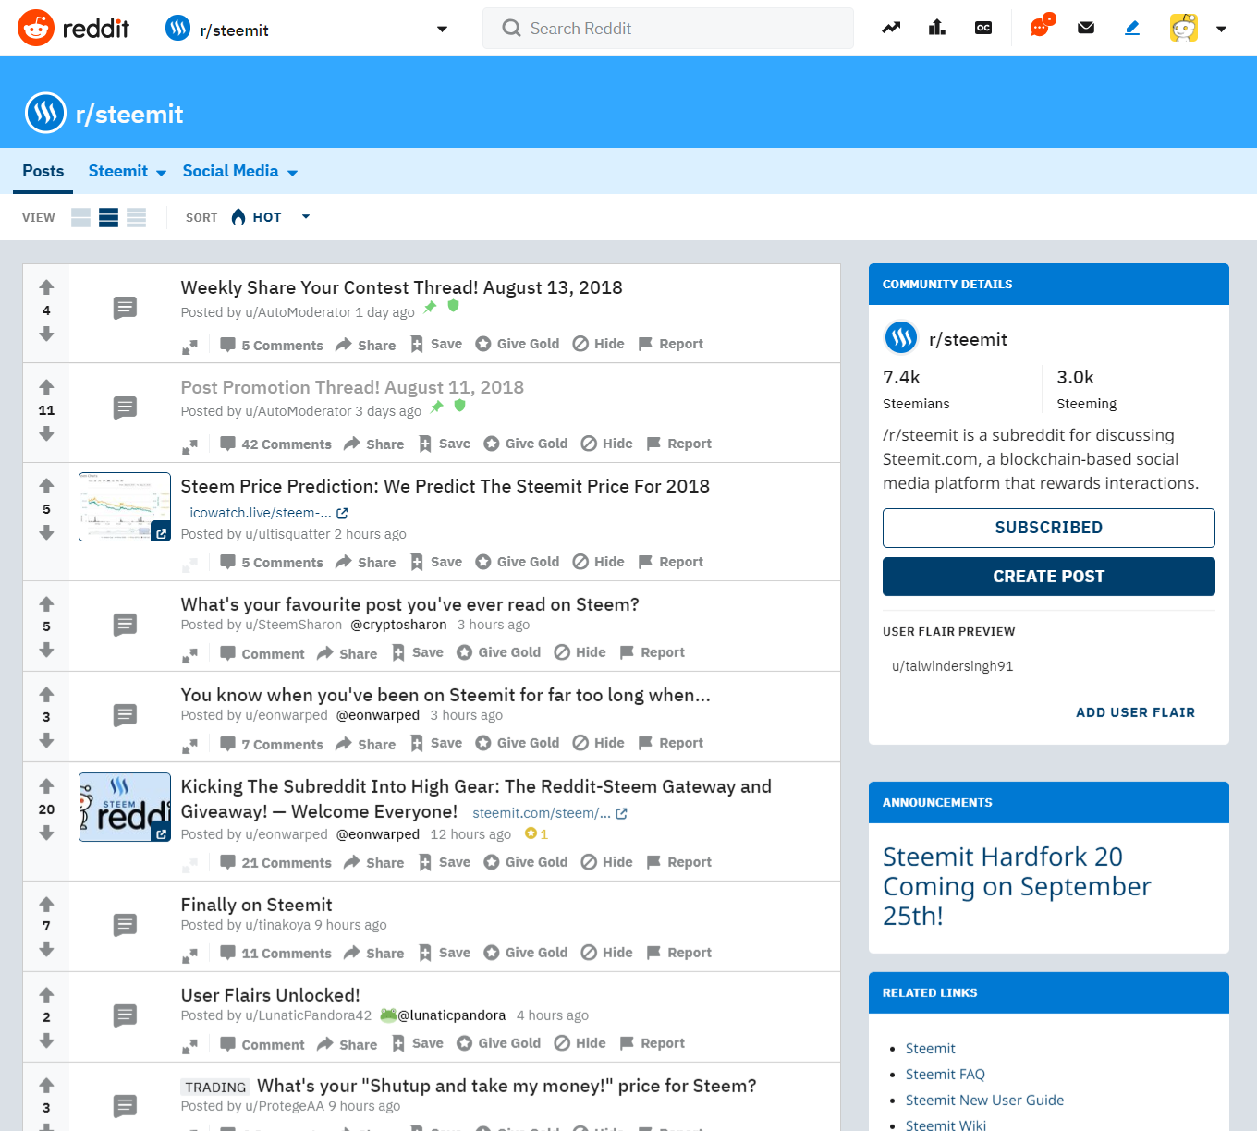The image size is (1257, 1131).
Task: Click the TRADING flair tag
Action: tap(215, 1088)
